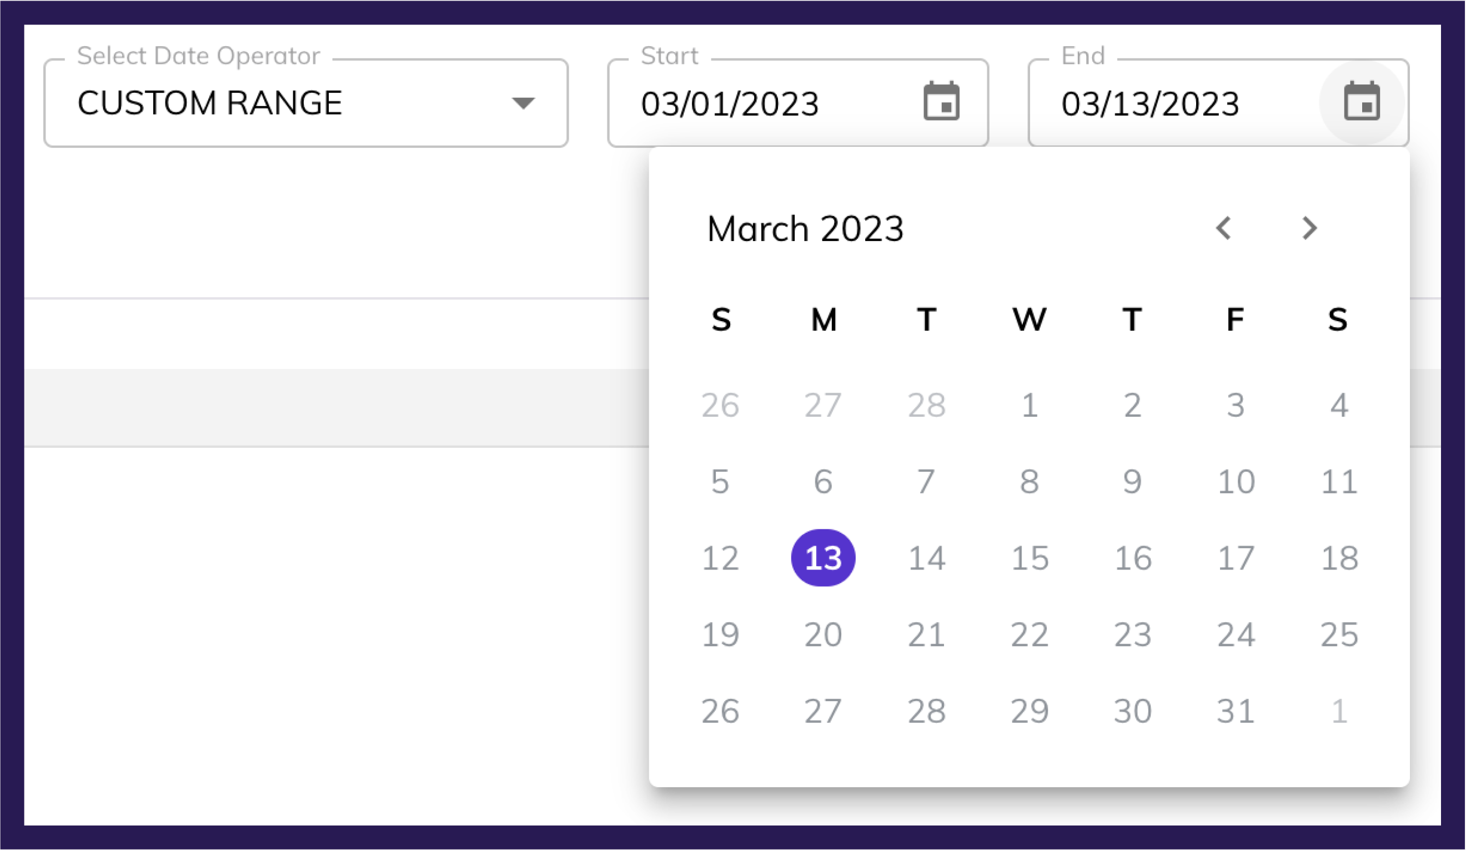Select March 13 highlighted date
Viewport: 1466px width, 850px height.
823,558
